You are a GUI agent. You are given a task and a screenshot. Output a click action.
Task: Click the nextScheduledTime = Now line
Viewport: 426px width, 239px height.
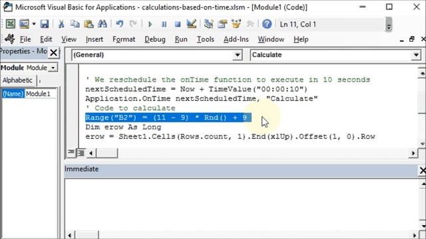click(196, 89)
